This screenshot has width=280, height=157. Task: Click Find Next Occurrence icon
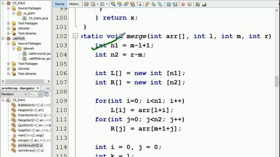point(126,4)
